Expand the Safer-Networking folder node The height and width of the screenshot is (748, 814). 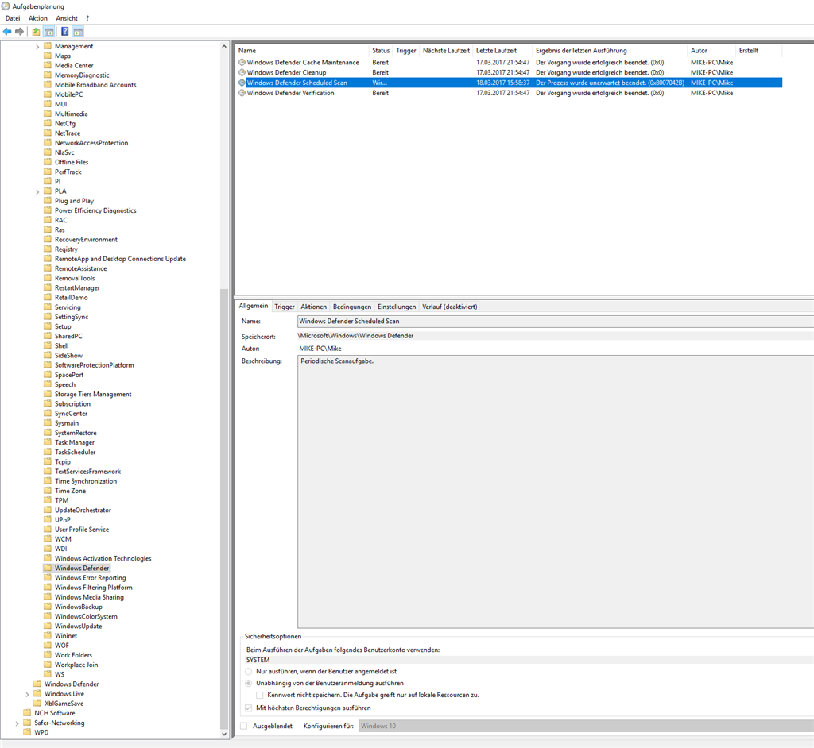17,723
